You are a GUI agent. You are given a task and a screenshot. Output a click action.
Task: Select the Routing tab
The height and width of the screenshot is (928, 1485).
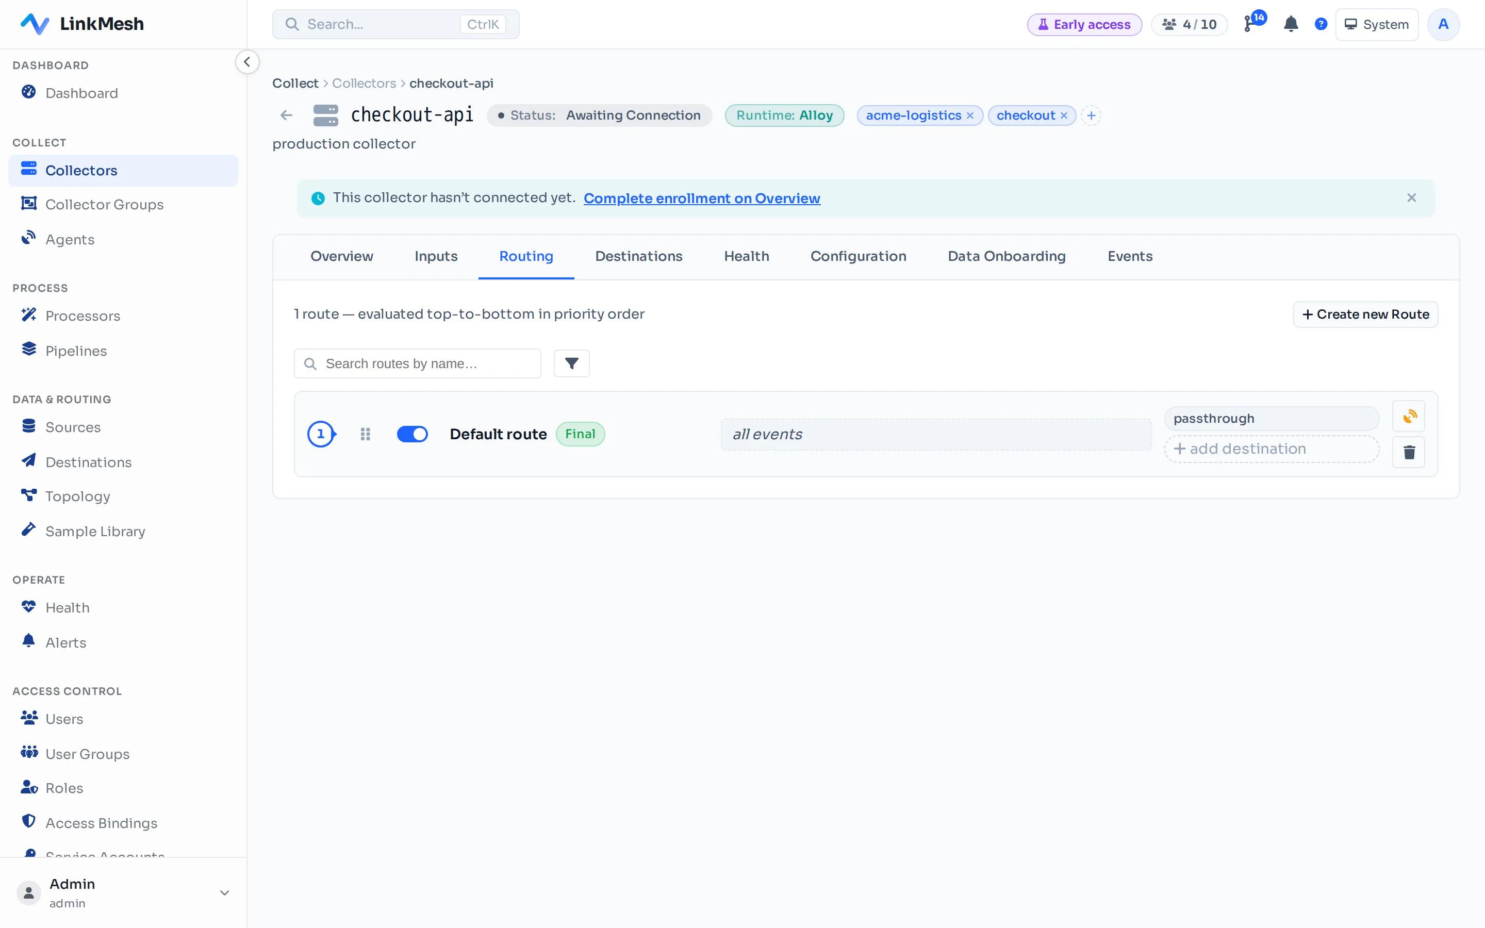(x=526, y=257)
